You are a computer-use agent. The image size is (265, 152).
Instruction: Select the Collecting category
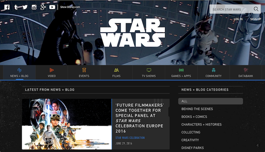coord(191,132)
